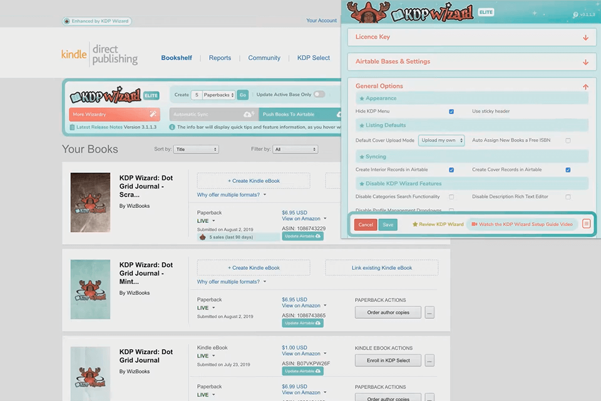Click Enroll in KDP Select button
Viewport: 601px width, 401px height.
click(388, 360)
